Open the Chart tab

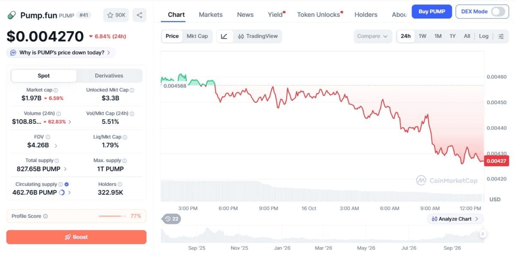[176, 15]
